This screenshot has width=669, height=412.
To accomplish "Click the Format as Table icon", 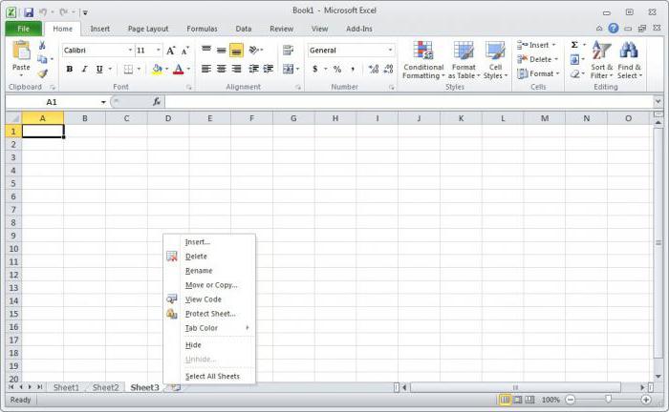I will (464, 59).
